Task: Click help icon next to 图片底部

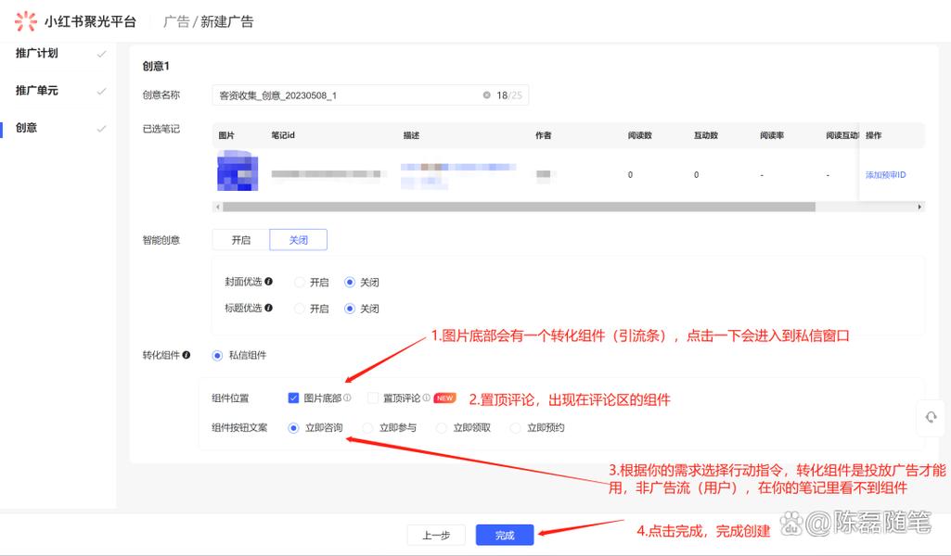Action: point(347,398)
